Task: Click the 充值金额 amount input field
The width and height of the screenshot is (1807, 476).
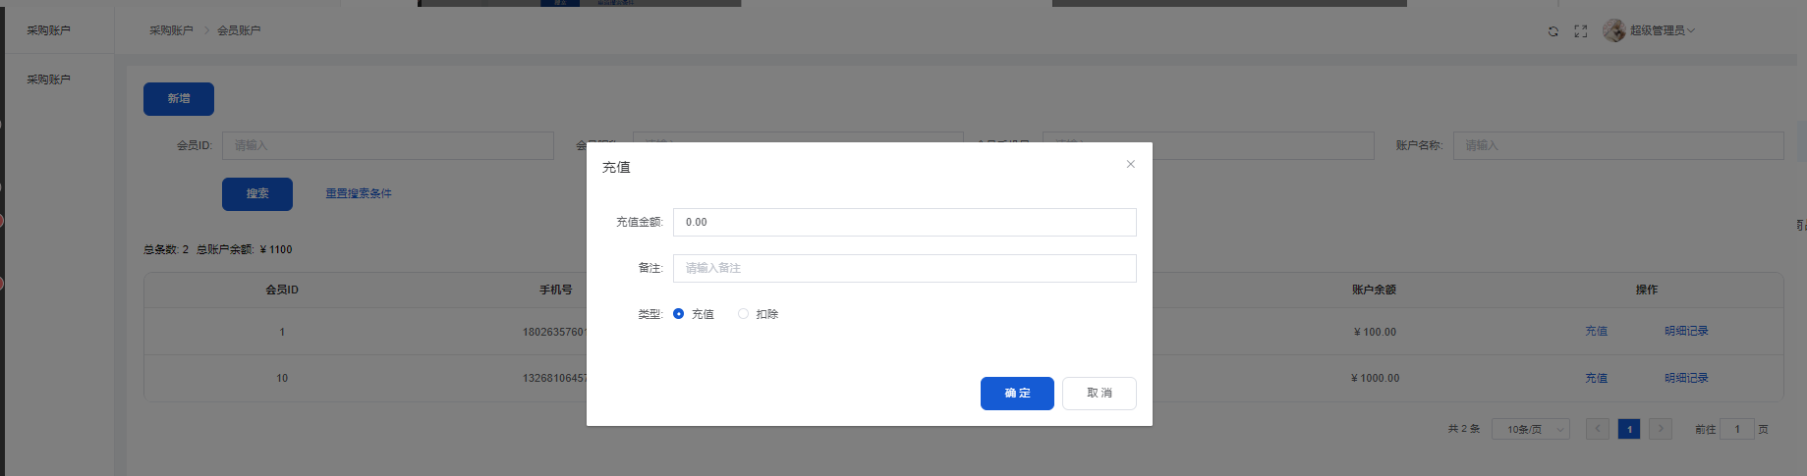Action: point(904,222)
